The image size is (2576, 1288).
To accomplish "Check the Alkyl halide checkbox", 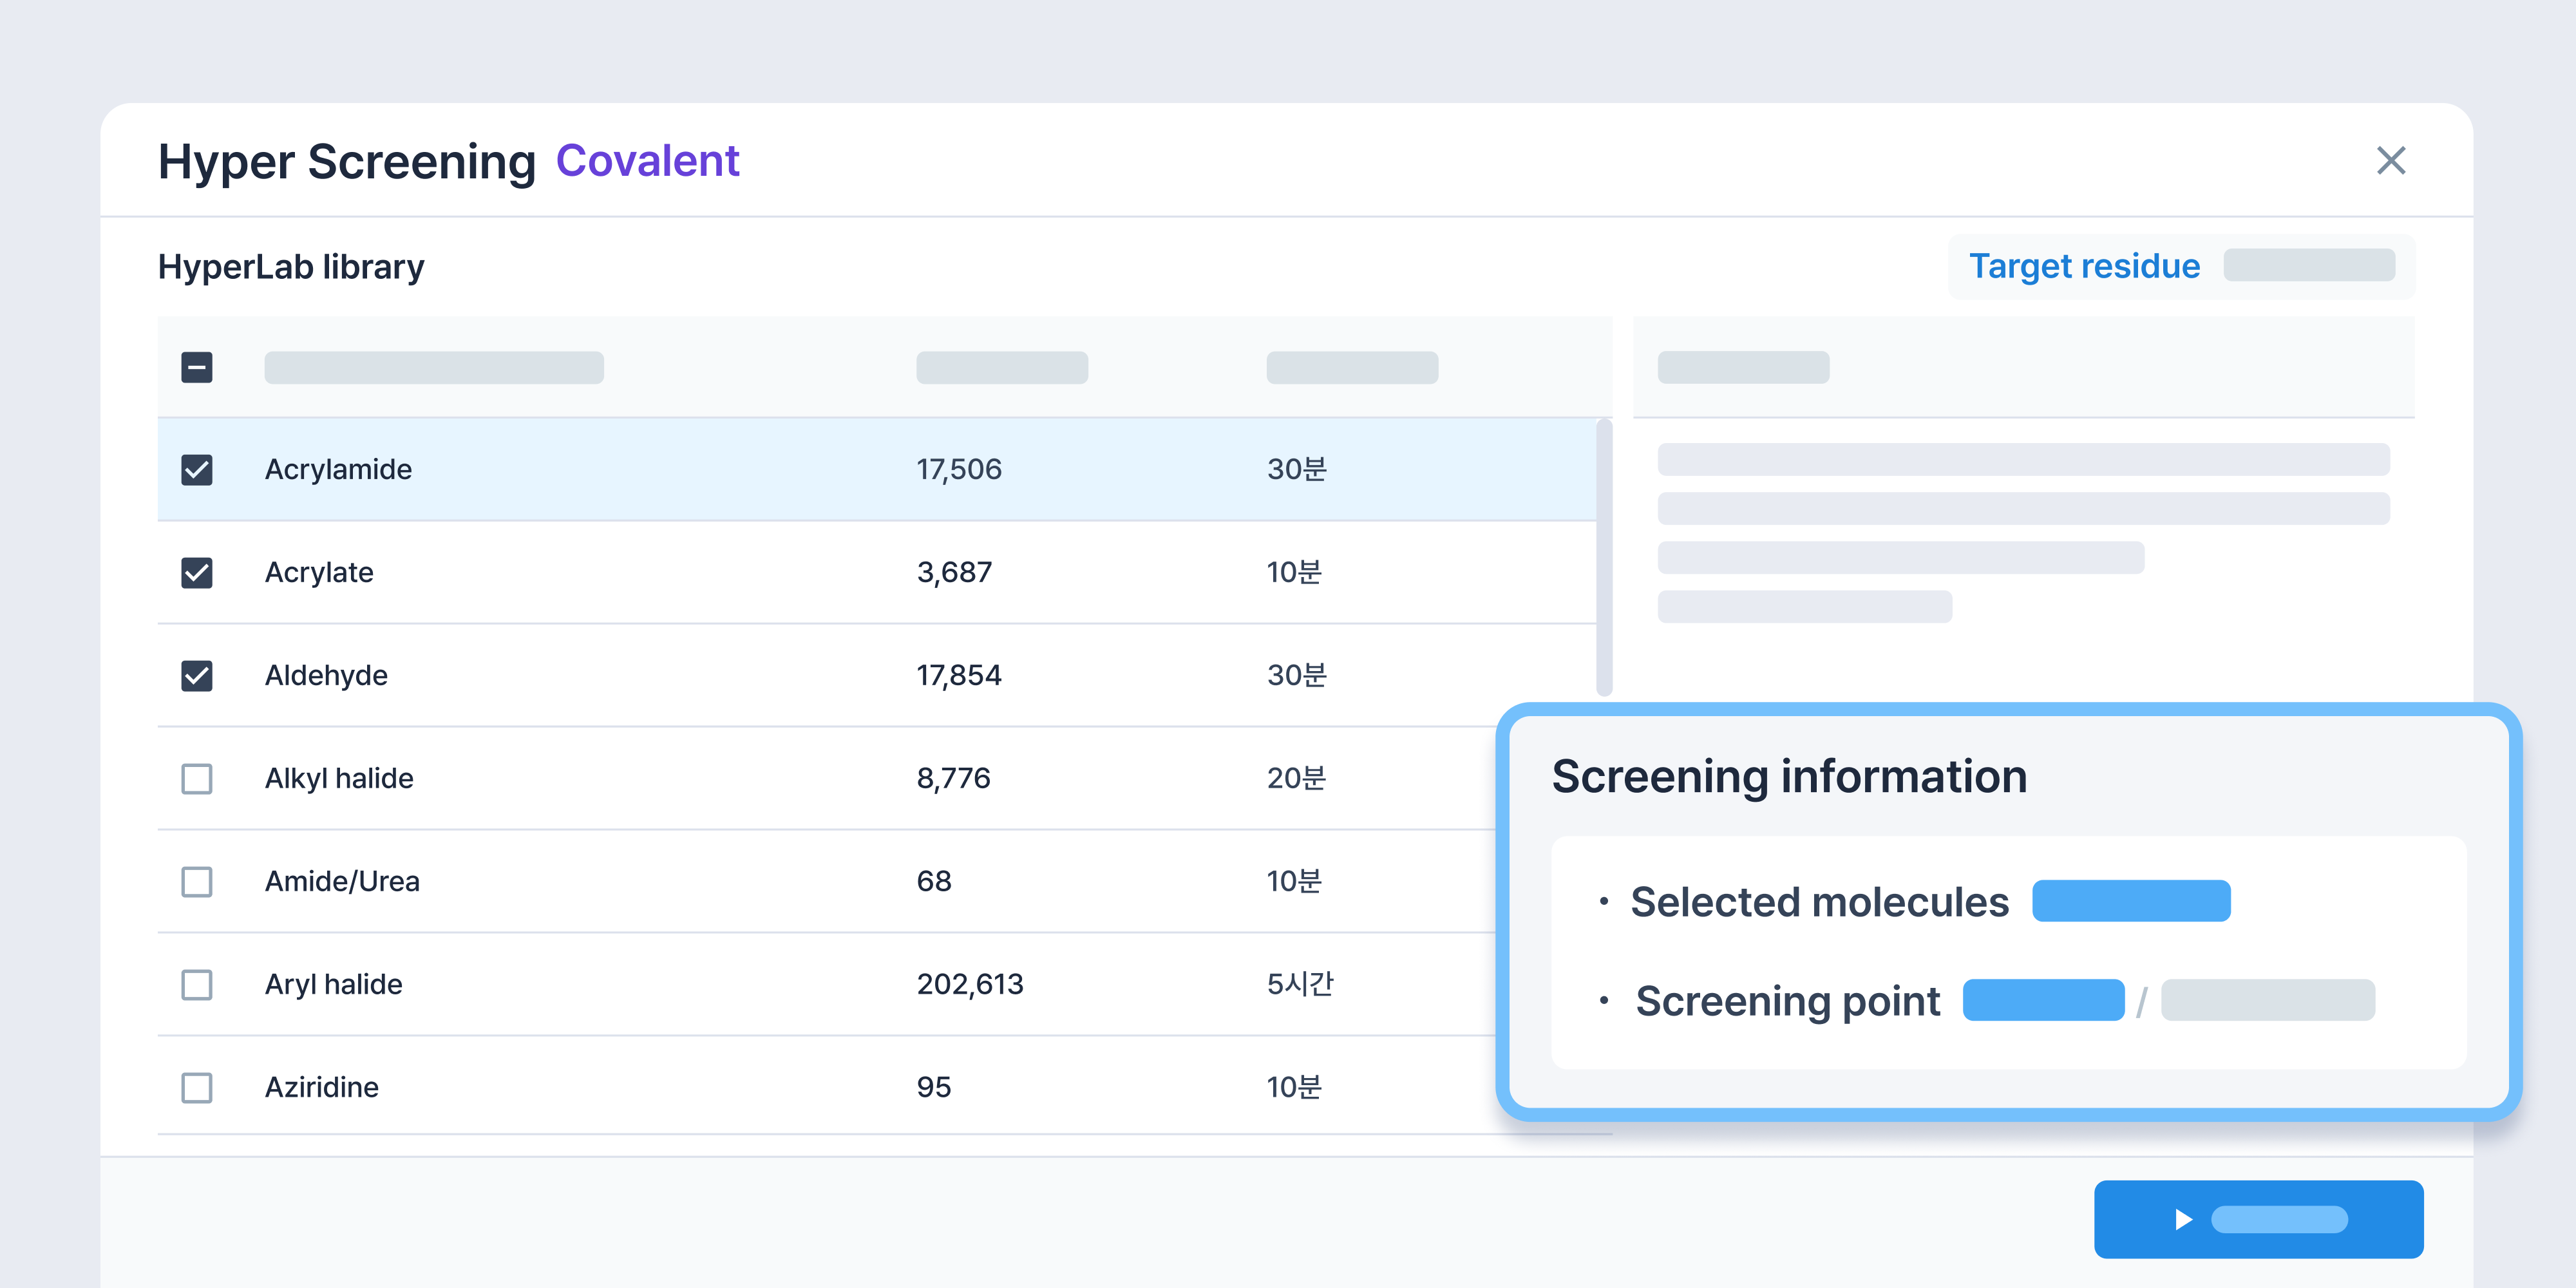I will click(x=197, y=778).
